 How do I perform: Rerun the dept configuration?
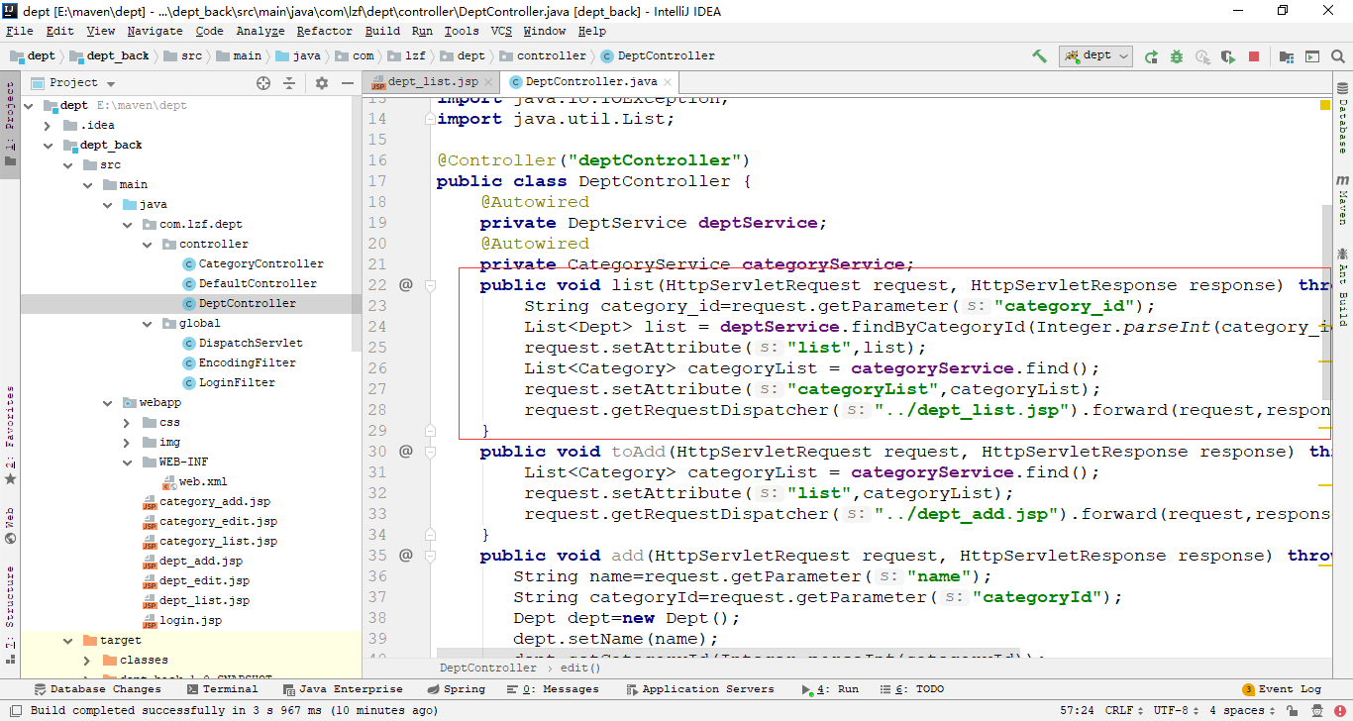1151,56
